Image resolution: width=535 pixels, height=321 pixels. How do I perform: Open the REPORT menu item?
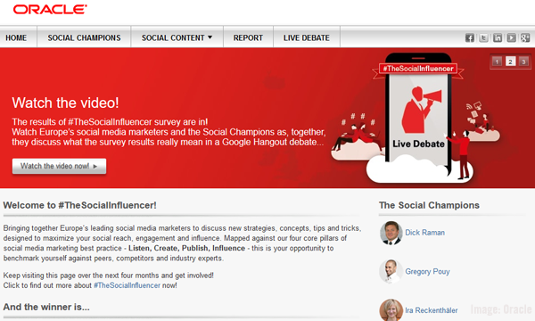click(x=248, y=37)
